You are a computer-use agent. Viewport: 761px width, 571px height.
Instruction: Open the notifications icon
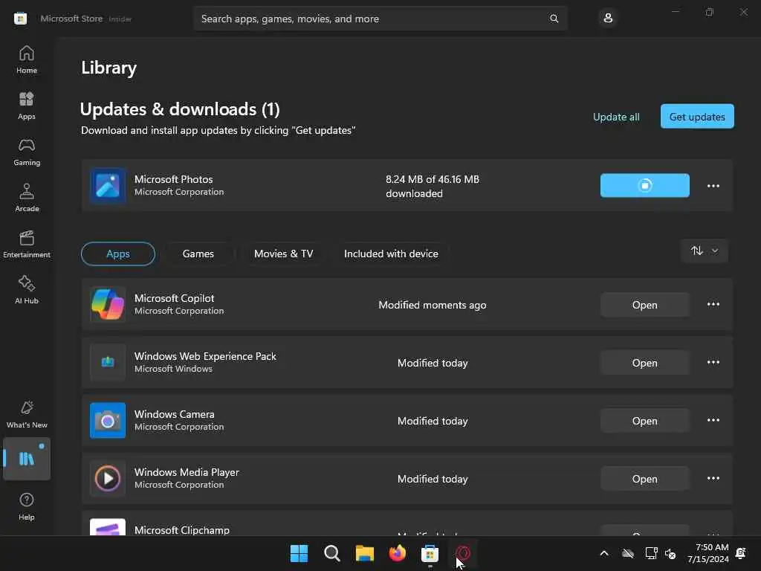(x=741, y=553)
